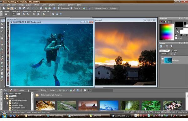Open the forest waterfall sample thumbnail
Image resolution: width=188 pixels, height=121 pixels.
tap(130, 105)
